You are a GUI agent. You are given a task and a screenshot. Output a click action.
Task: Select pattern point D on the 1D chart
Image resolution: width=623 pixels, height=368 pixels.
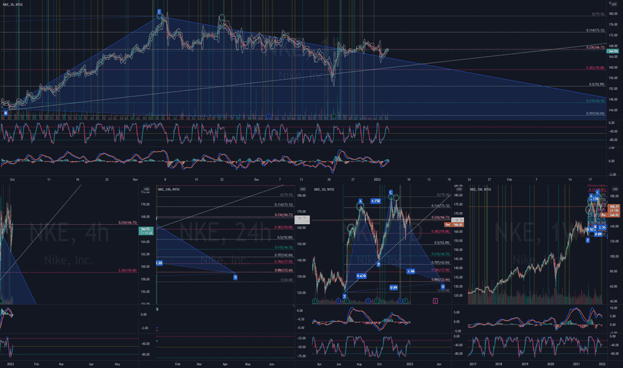pos(443,286)
